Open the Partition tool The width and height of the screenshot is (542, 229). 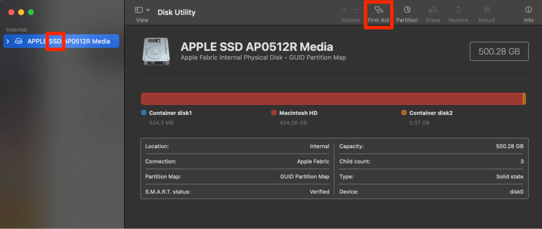[407, 15]
